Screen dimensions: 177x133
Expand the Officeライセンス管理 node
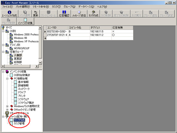(x=7, y=110)
